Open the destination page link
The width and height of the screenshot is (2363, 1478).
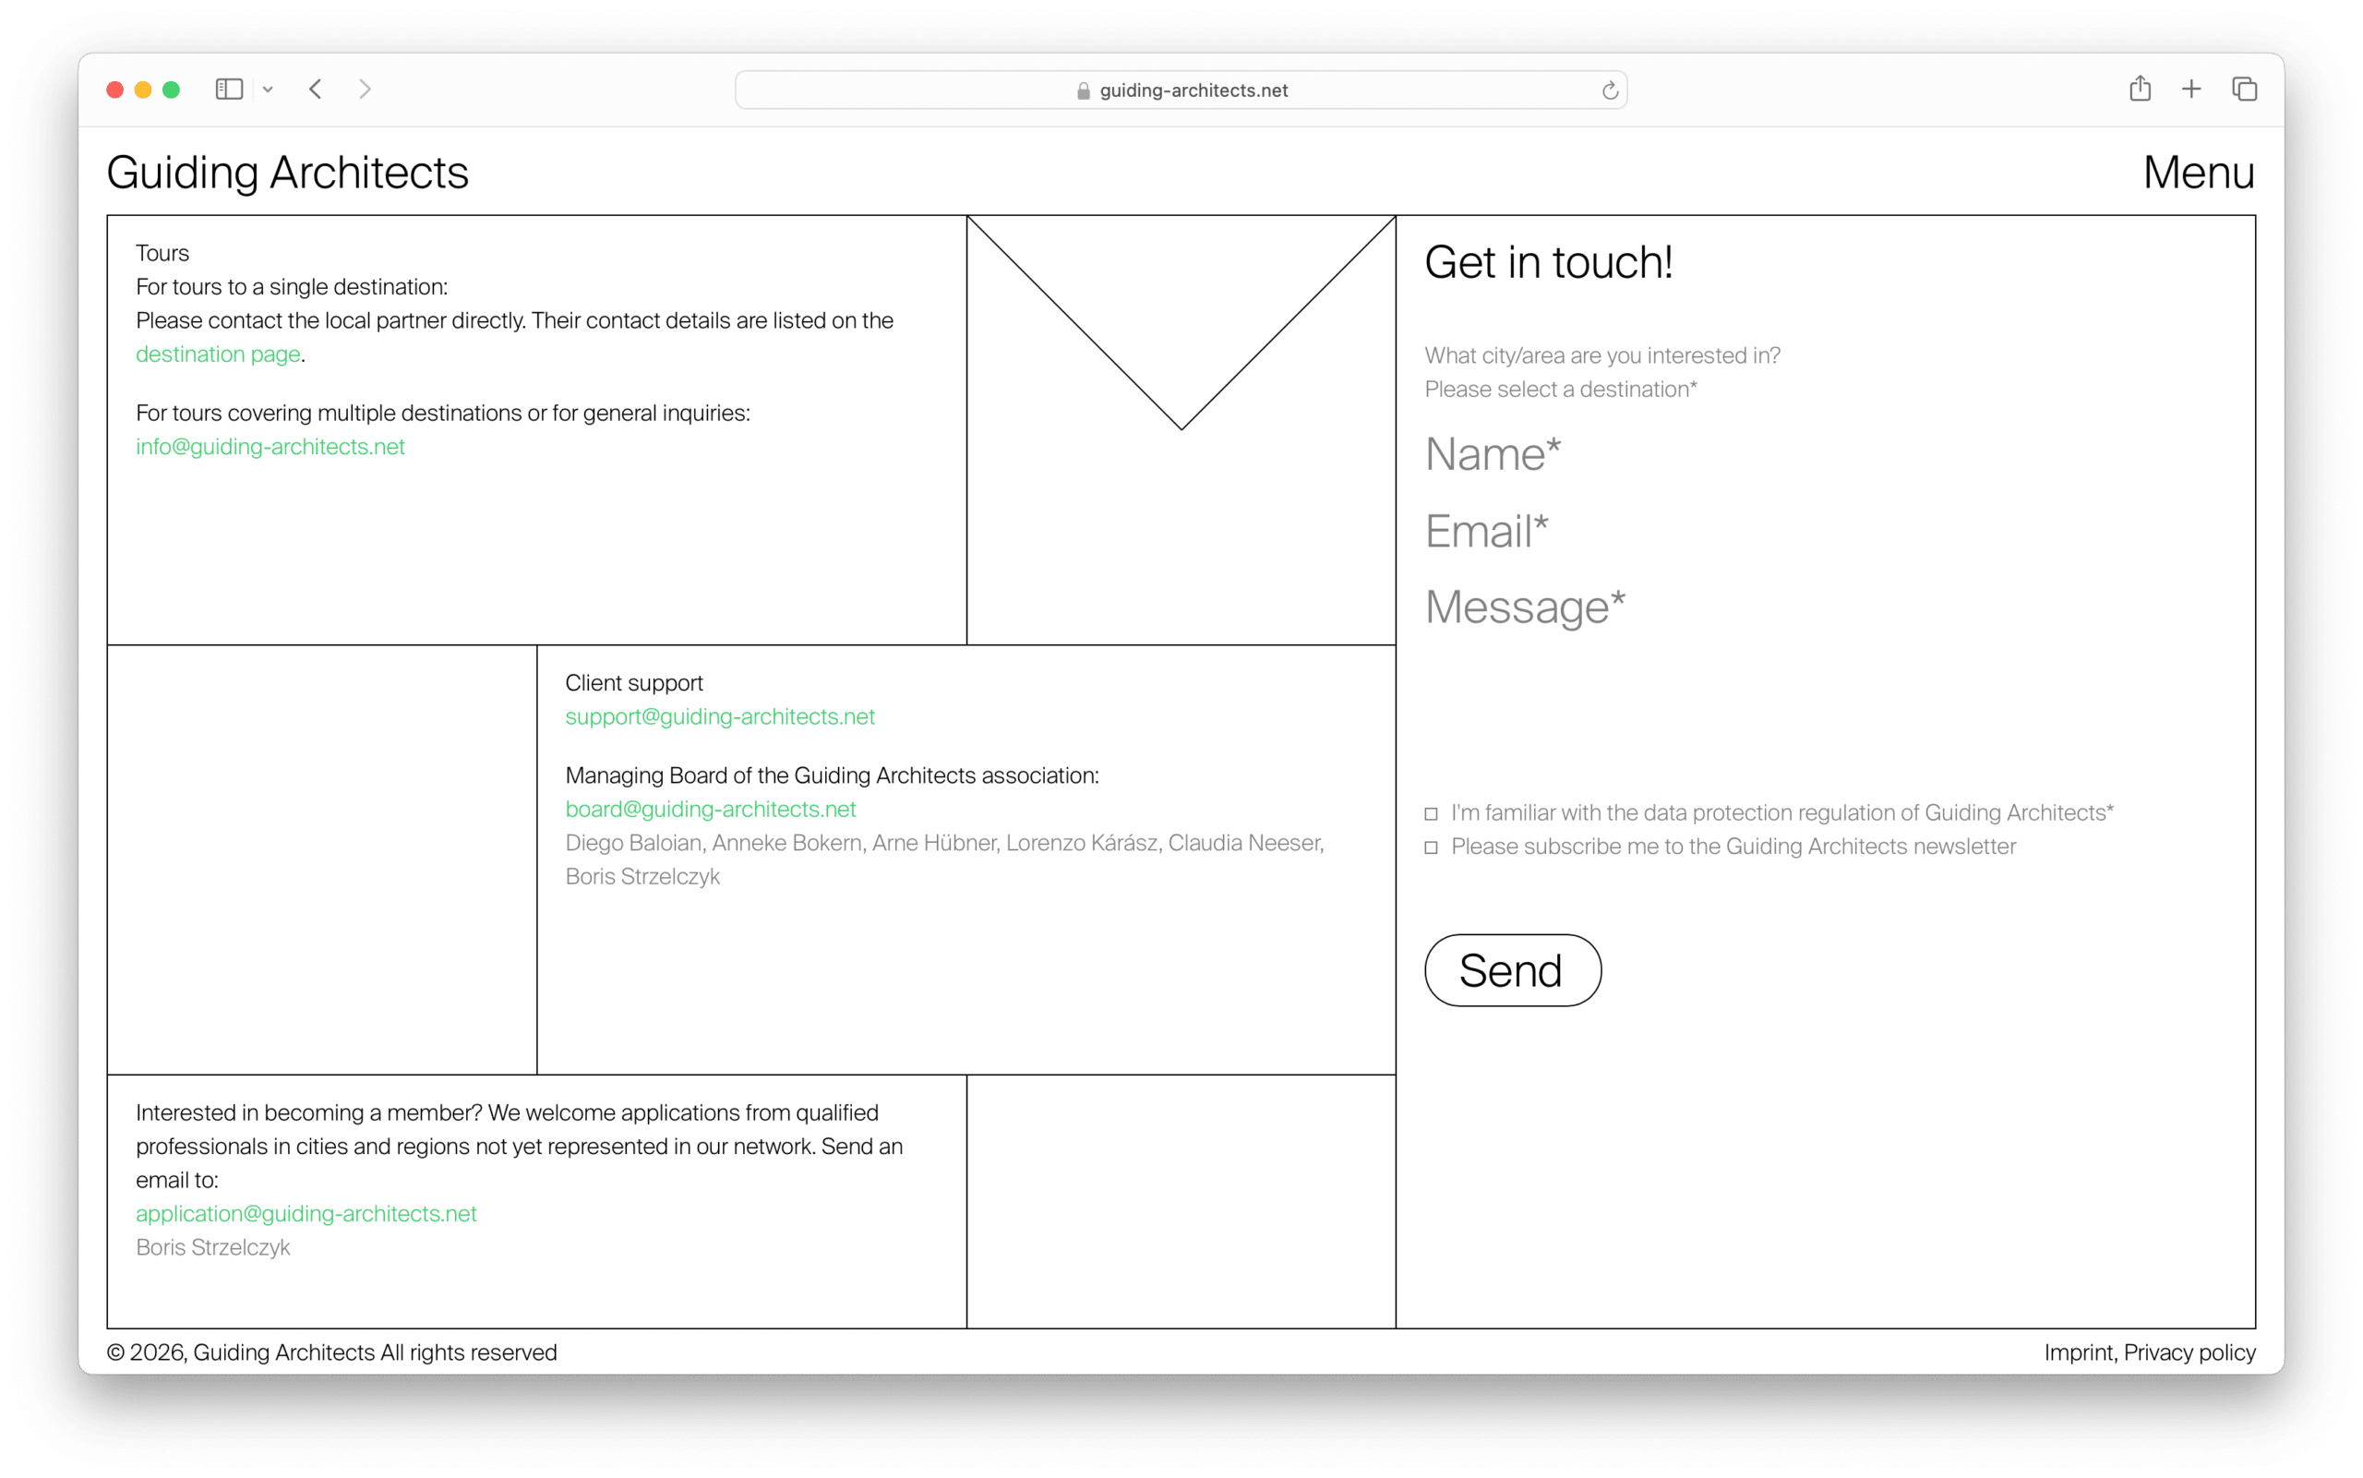218,354
